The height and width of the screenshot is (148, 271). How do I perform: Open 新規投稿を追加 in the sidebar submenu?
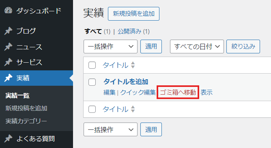click(x=26, y=108)
